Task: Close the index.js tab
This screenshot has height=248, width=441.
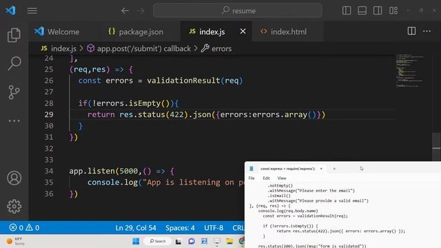Action: [x=243, y=32]
